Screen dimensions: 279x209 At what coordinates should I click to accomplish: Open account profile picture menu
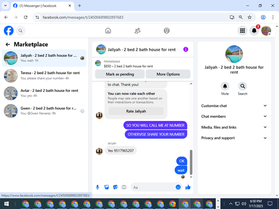click(266, 31)
